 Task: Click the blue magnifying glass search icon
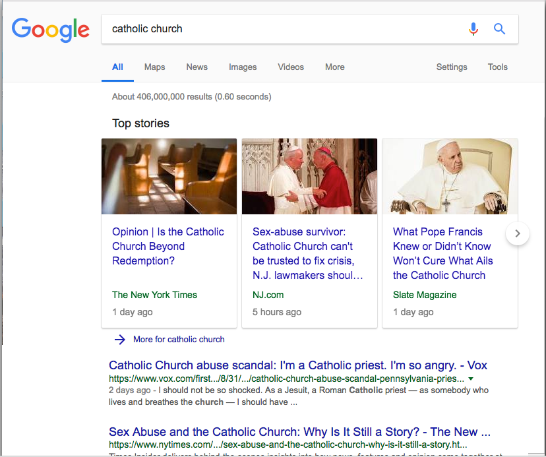(499, 29)
